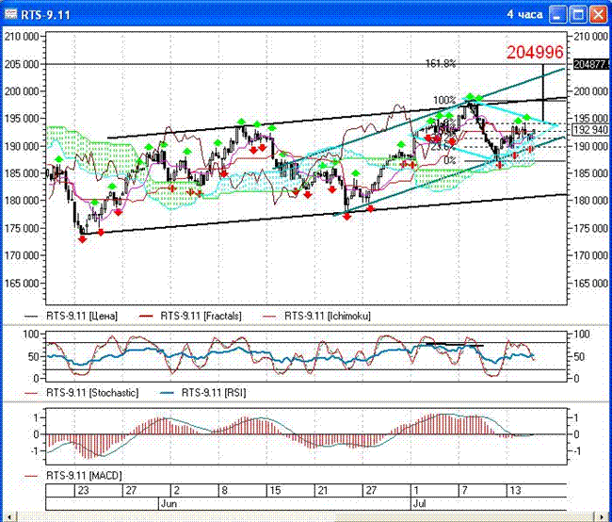Click the 0% Fibonacci level label
The image size is (612, 522).
pos(450,160)
